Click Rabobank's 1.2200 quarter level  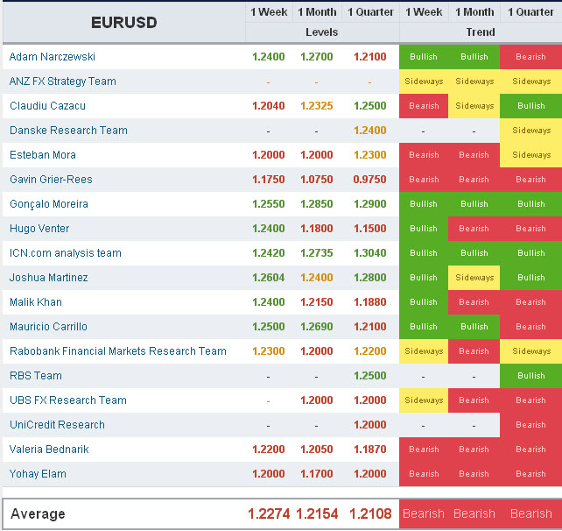tap(370, 350)
